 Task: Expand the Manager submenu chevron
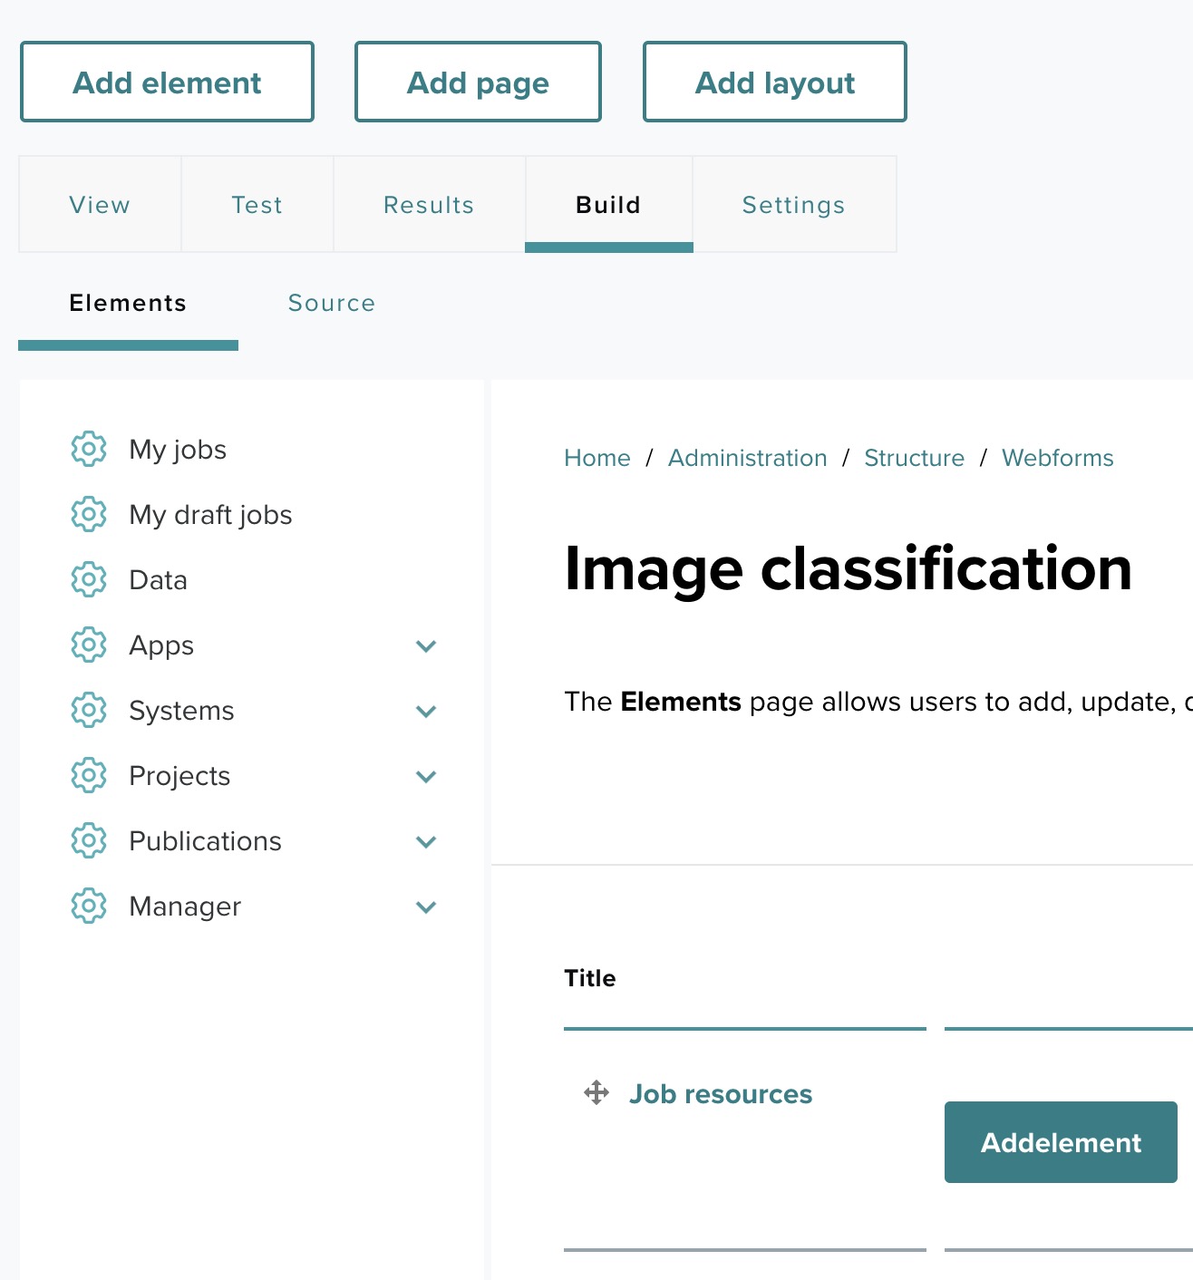(x=426, y=907)
